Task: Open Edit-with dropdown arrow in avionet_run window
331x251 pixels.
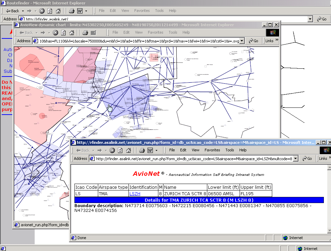Action: click(x=156, y=150)
